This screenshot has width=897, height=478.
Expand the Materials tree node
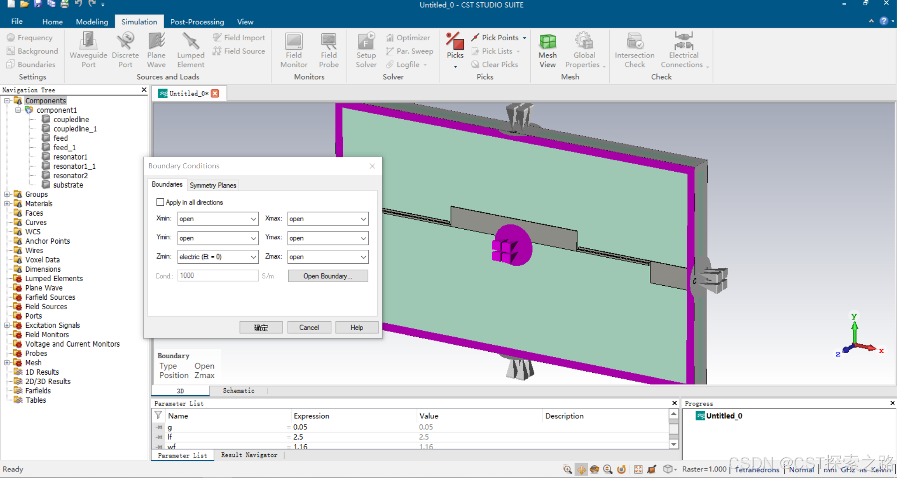[7, 203]
